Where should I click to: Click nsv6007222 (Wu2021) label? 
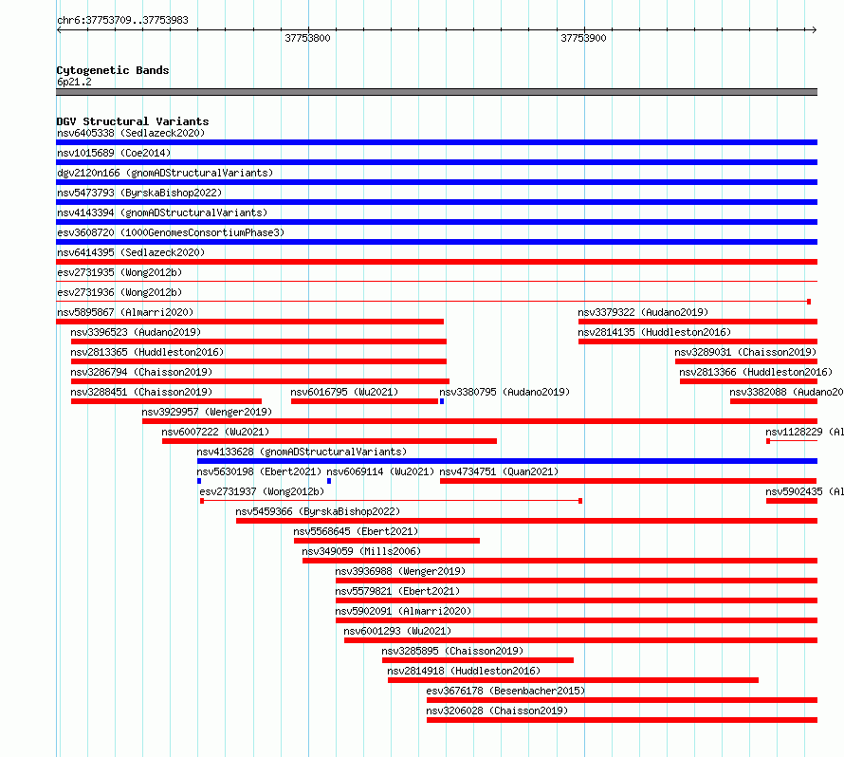[215, 432]
